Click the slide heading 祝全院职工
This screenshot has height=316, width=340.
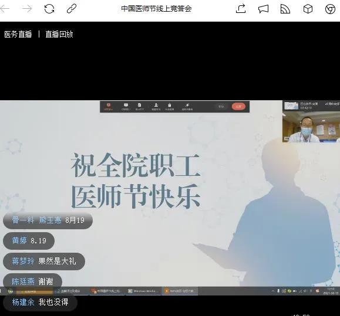pyautogui.click(x=136, y=165)
